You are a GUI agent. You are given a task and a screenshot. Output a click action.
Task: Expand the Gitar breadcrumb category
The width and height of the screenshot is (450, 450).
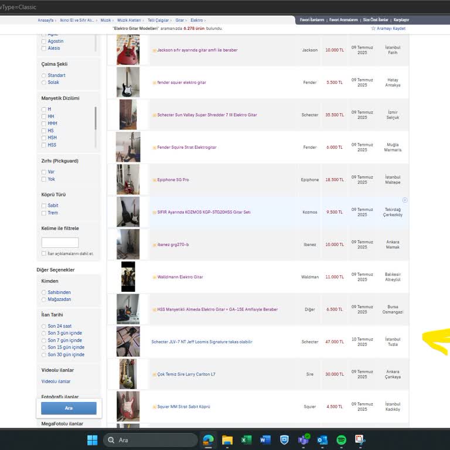[x=180, y=21]
